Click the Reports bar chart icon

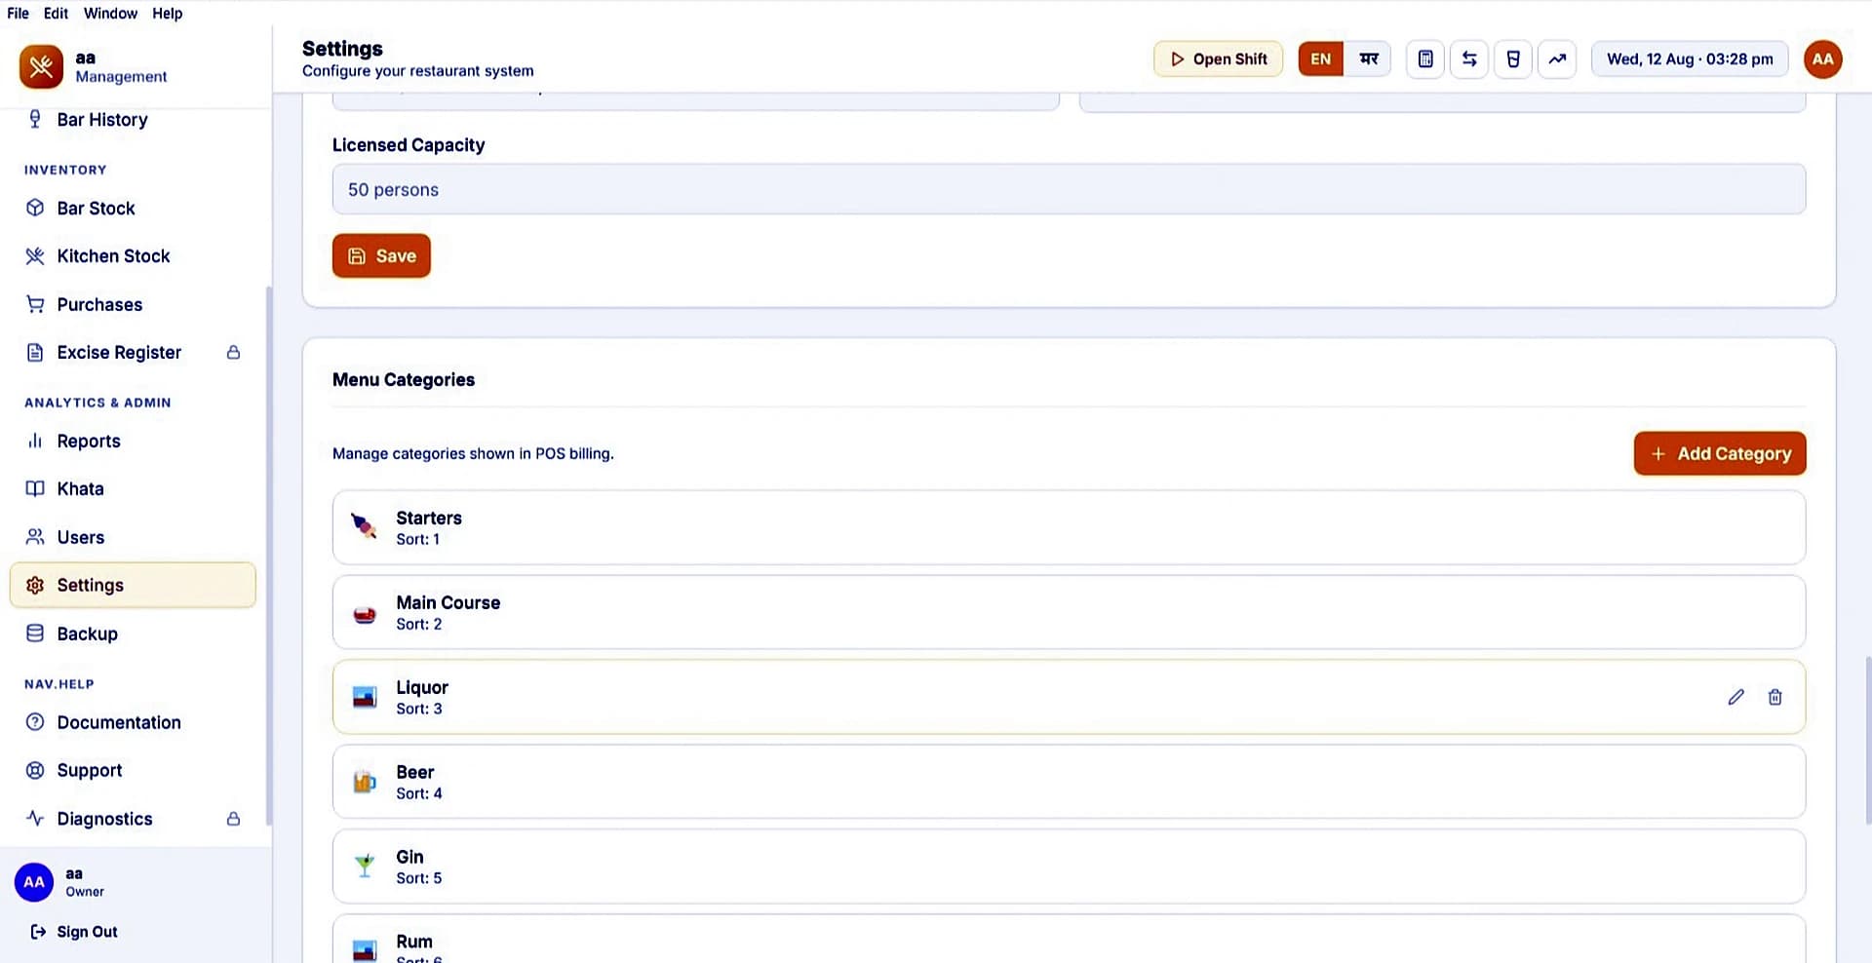(35, 441)
